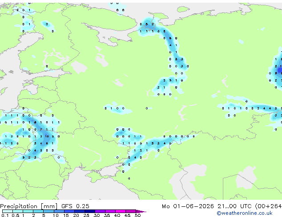
Task: Click the 'Mo 01-06-2026' date text
Action: click(x=188, y=206)
